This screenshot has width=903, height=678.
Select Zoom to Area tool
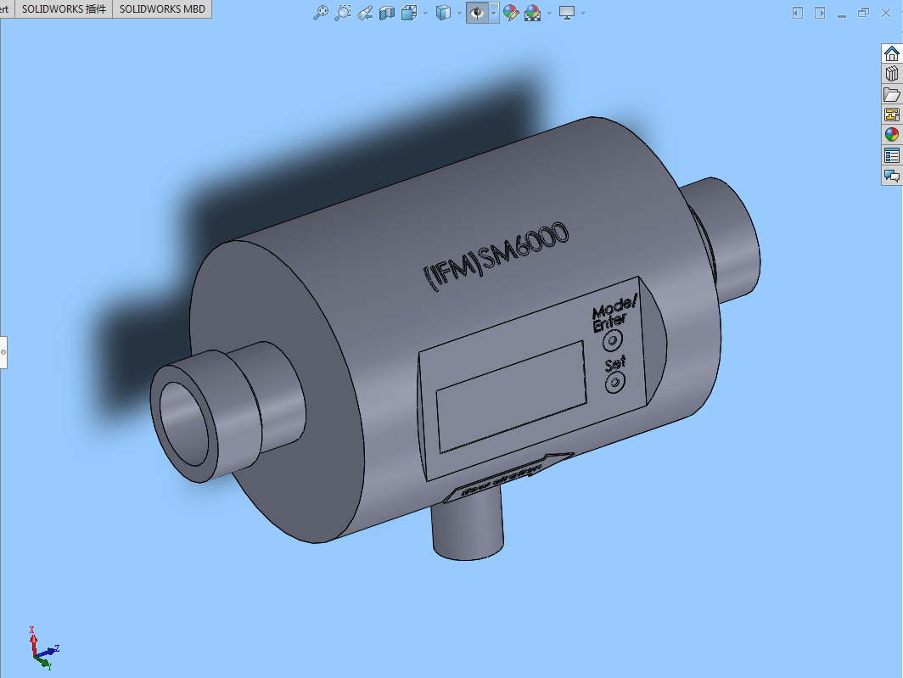click(343, 13)
